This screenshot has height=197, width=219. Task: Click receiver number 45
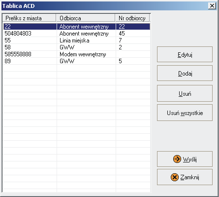click(x=122, y=34)
